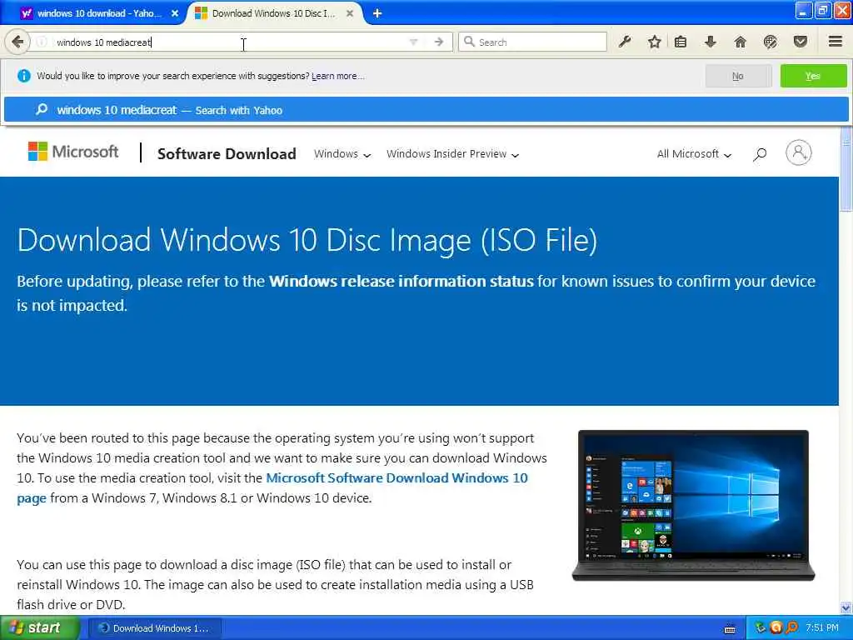853x640 pixels.
Task: Click the orange round tray icon
Action: (776, 628)
